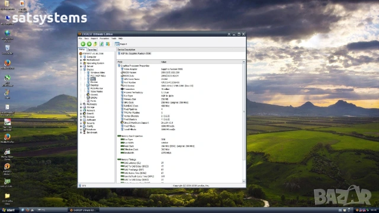Viewport: 379px width, 213px height.
Task: Expand the Server tree node
Action: 81,66
